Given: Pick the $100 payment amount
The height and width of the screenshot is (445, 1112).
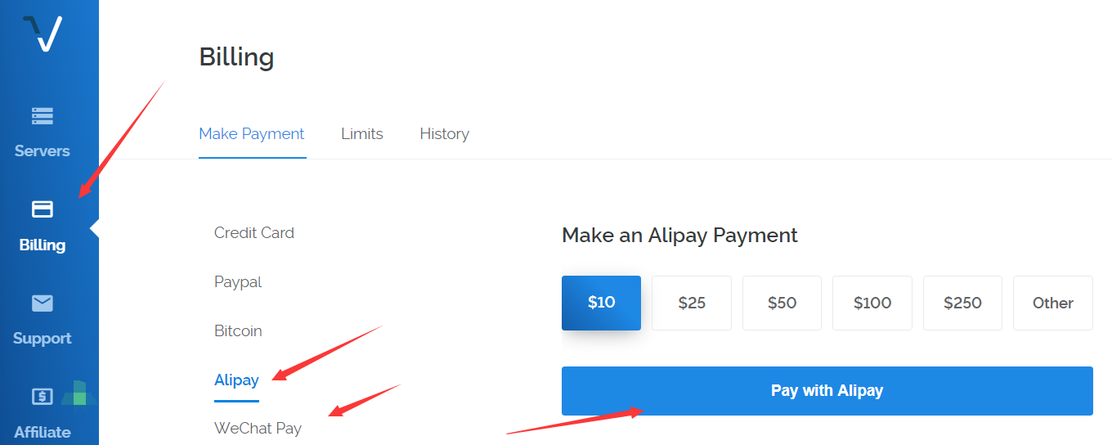Looking at the screenshot, I should point(872,303).
